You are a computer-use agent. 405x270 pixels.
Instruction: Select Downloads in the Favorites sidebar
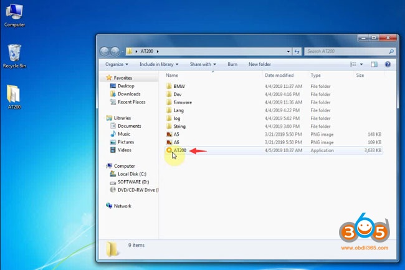(x=129, y=94)
